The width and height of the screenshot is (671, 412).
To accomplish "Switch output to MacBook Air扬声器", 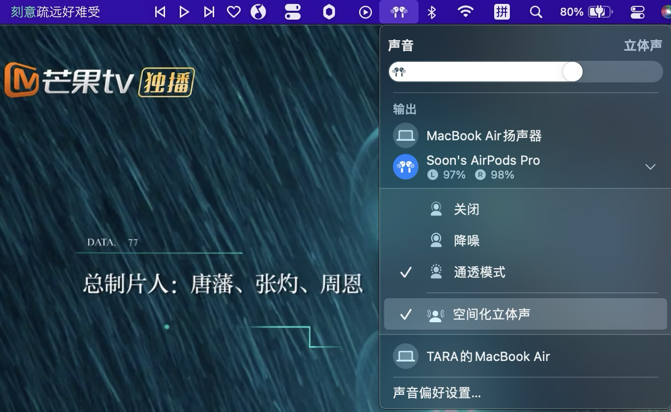I will coord(483,136).
